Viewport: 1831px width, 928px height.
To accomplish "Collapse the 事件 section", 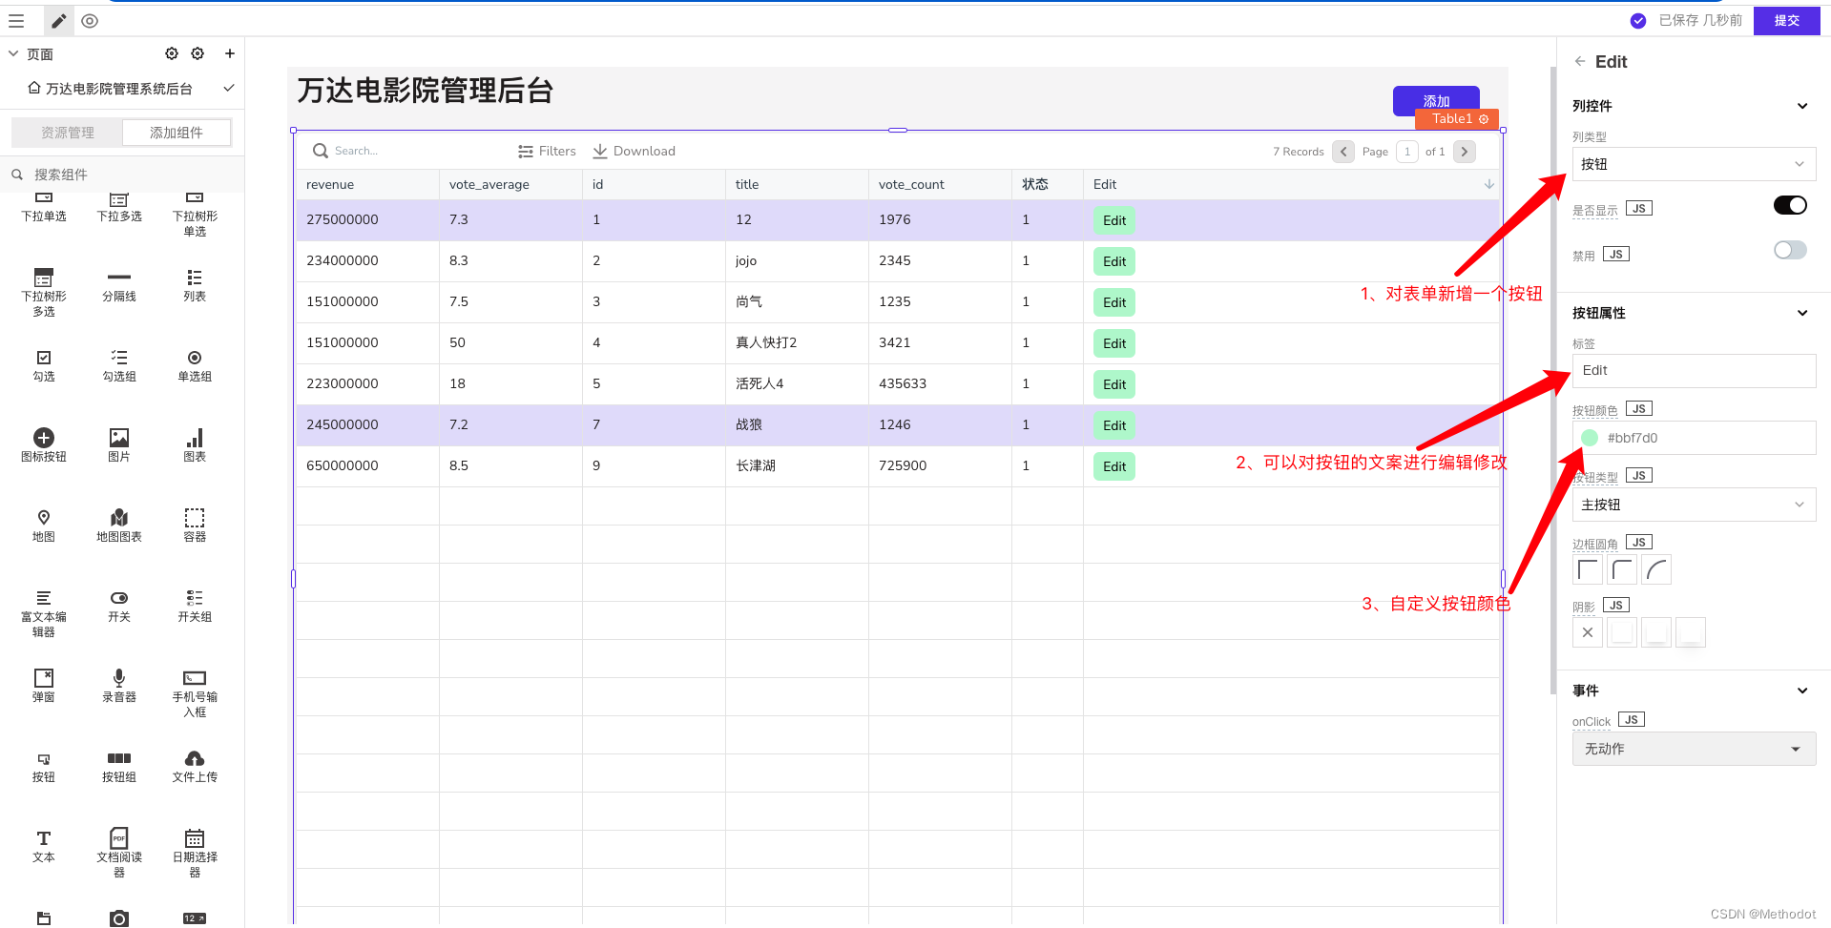I will click(x=1802, y=691).
